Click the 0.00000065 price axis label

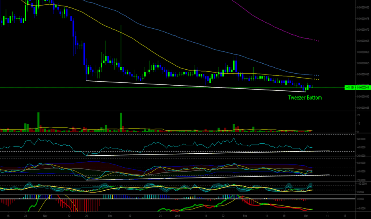pyautogui.click(x=363, y=41)
